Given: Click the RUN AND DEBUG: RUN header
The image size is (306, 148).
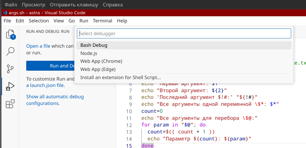Looking at the screenshot, I should [48, 31].
